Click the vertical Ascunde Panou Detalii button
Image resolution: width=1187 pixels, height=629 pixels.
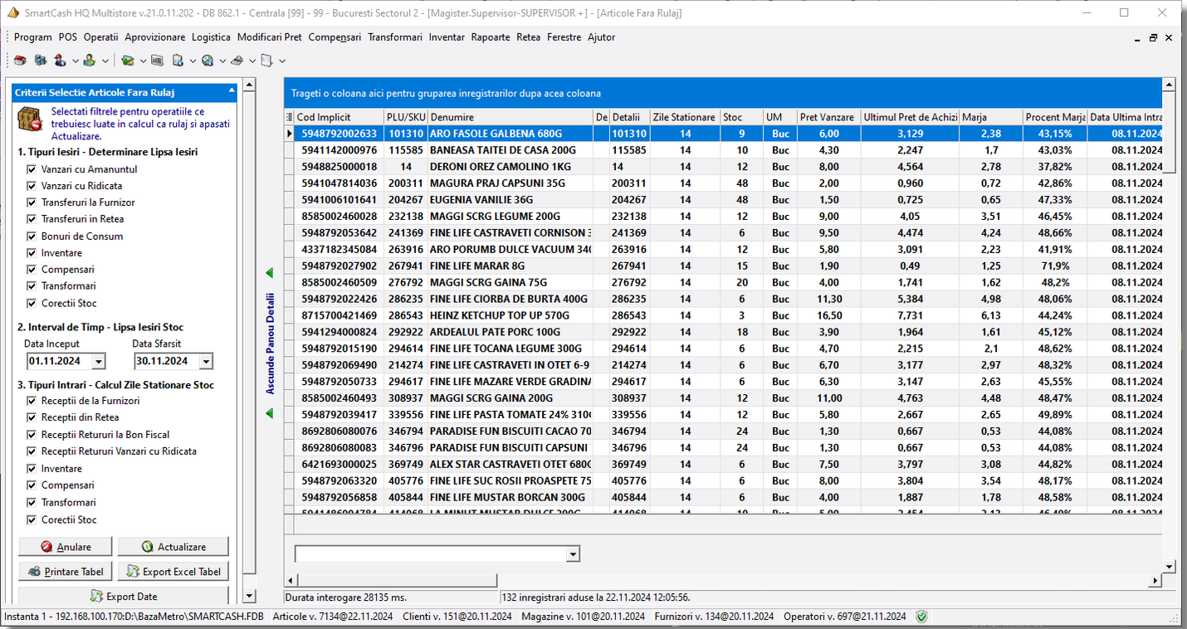click(269, 343)
